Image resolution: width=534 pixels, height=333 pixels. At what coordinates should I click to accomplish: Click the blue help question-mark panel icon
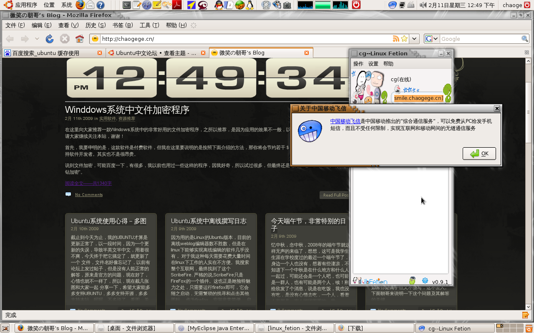[x=100, y=5]
